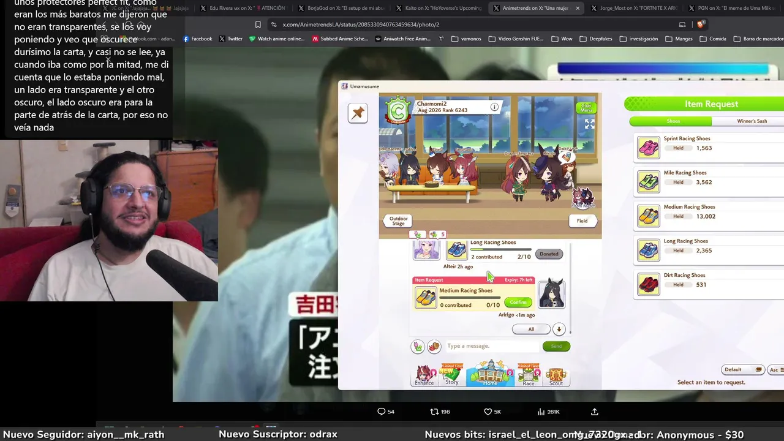Expand the Deepfakes bookmark folder

595,39
